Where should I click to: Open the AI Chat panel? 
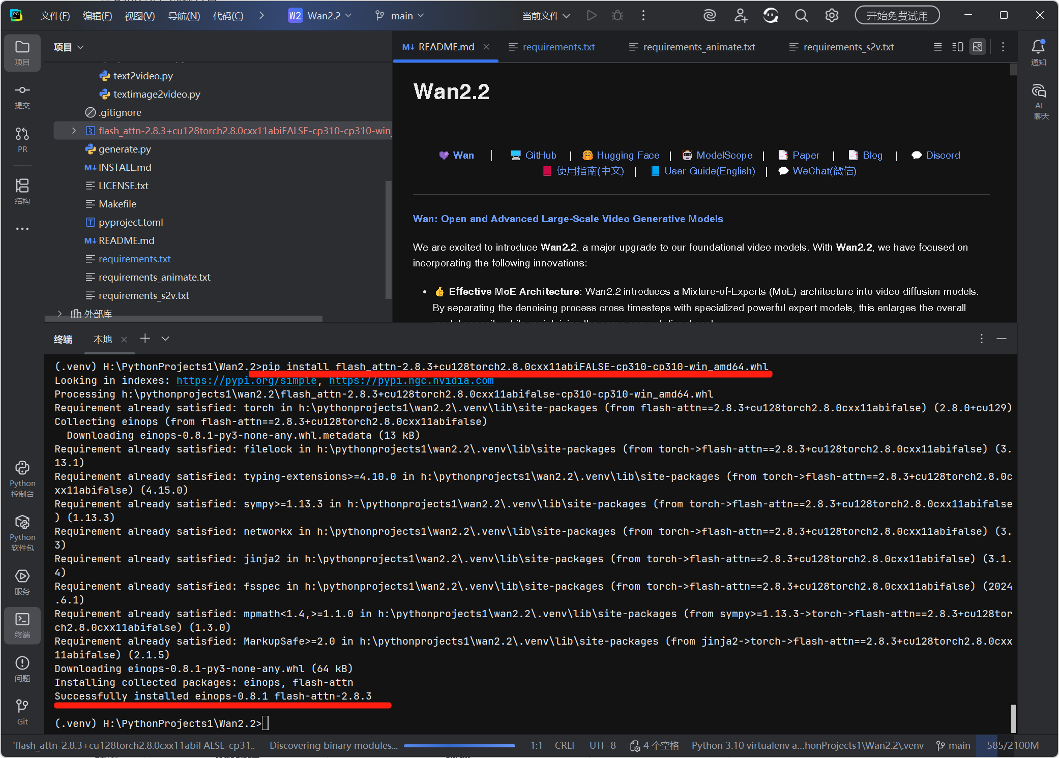(1038, 102)
